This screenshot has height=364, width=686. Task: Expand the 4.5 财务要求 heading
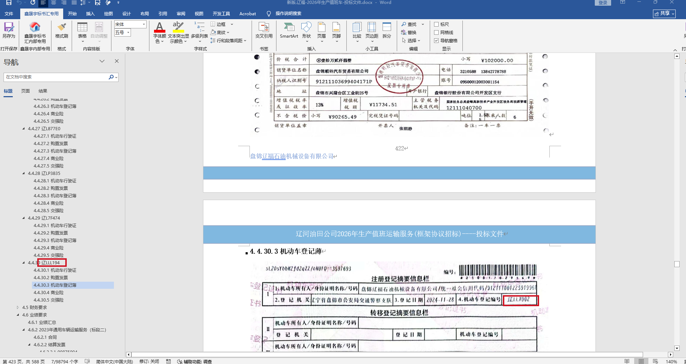point(18,308)
